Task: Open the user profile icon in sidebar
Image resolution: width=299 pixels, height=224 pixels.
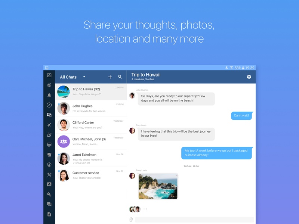Action: coord(49,165)
